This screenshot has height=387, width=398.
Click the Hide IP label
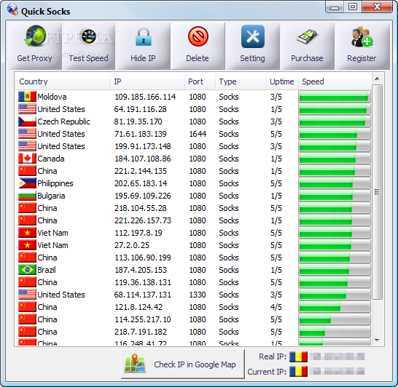[143, 58]
